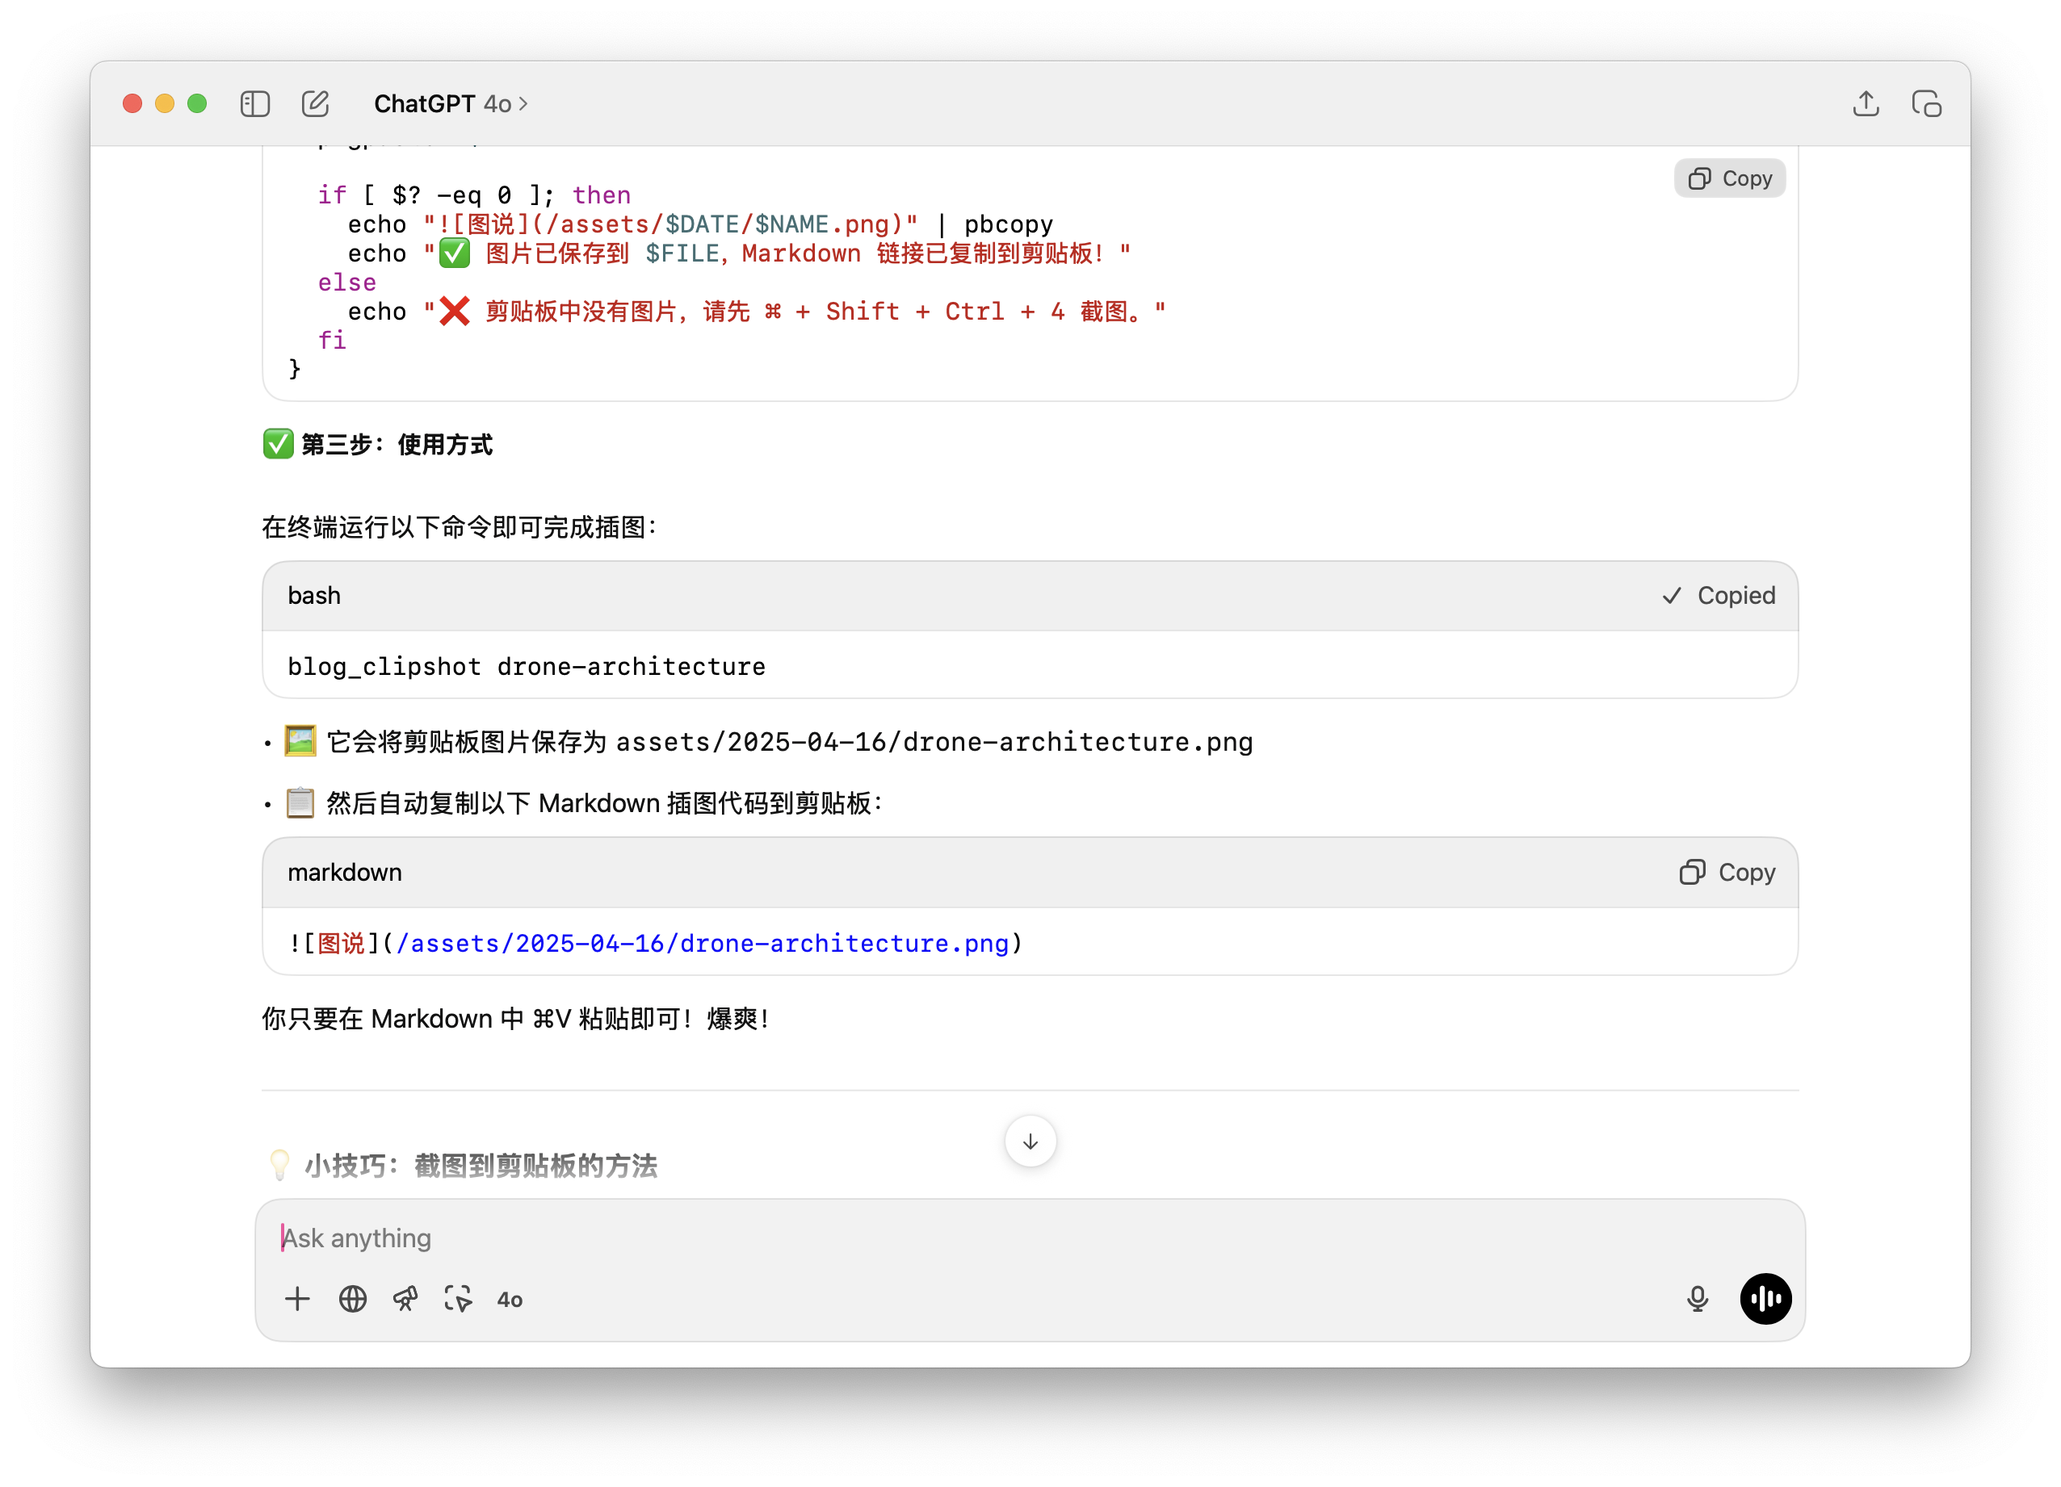Viewport: 2061px width, 1487px height.
Task: Click the green fullscreen window button
Action: [x=197, y=103]
